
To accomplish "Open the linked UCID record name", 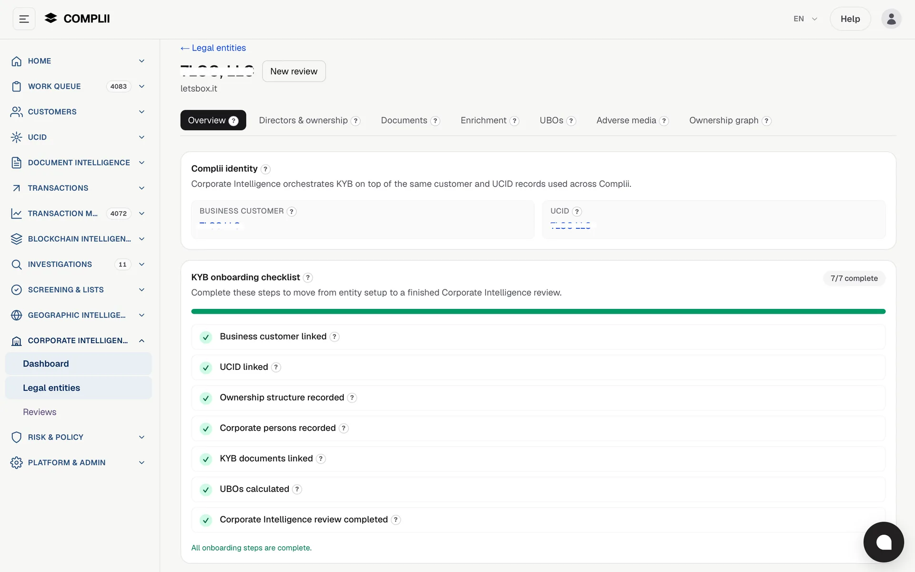I will (x=570, y=225).
